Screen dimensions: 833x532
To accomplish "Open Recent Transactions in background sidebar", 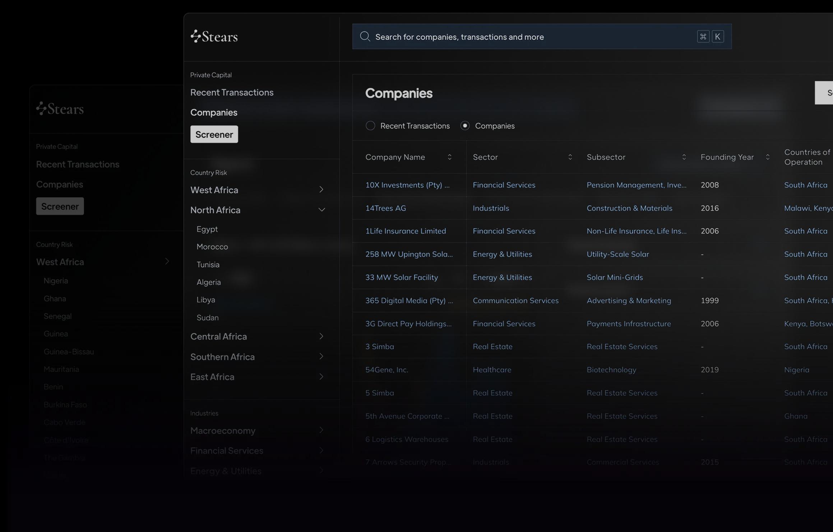I will click(78, 164).
